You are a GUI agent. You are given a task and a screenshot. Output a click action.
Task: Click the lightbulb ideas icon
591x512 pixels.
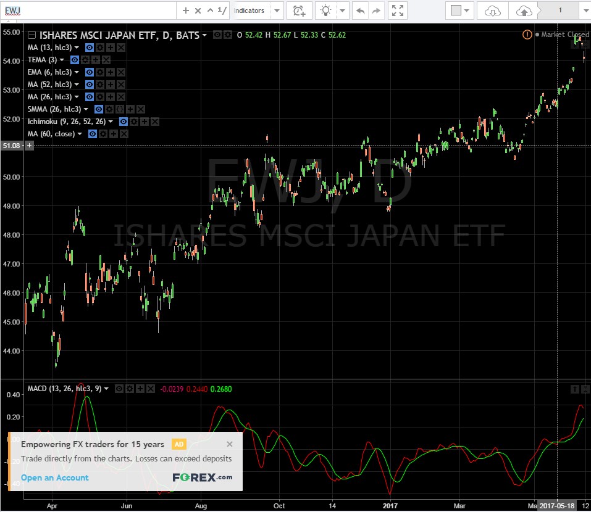click(x=325, y=10)
